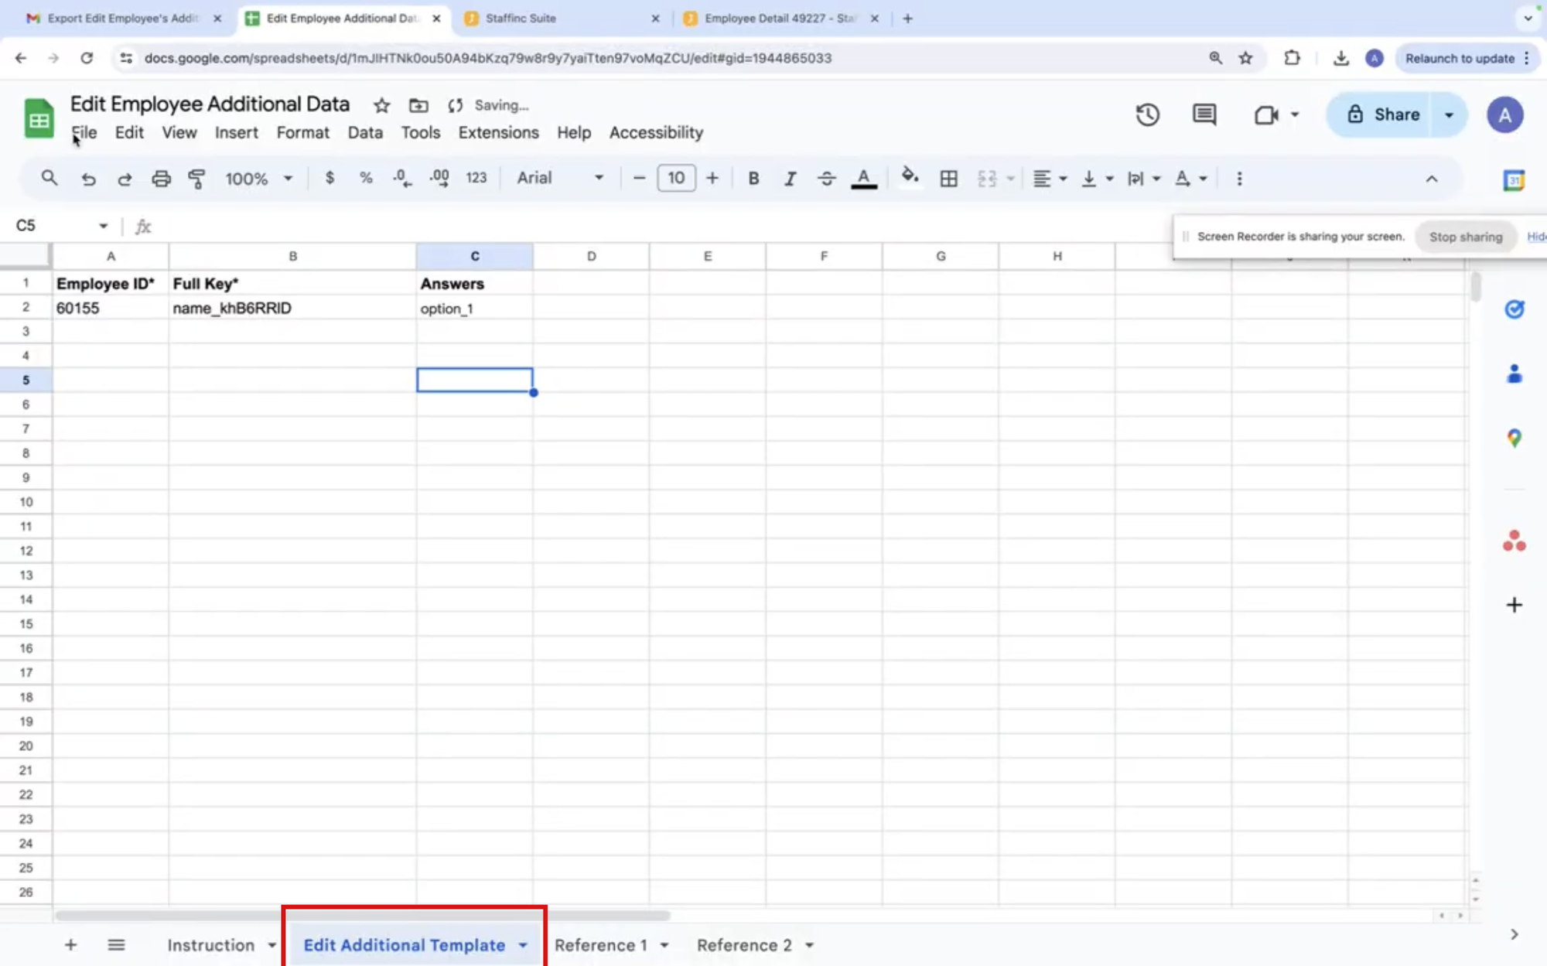Switch to Reference 2 sheet tab
The height and width of the screenshot is (966, 1547).
pos(744,945)
